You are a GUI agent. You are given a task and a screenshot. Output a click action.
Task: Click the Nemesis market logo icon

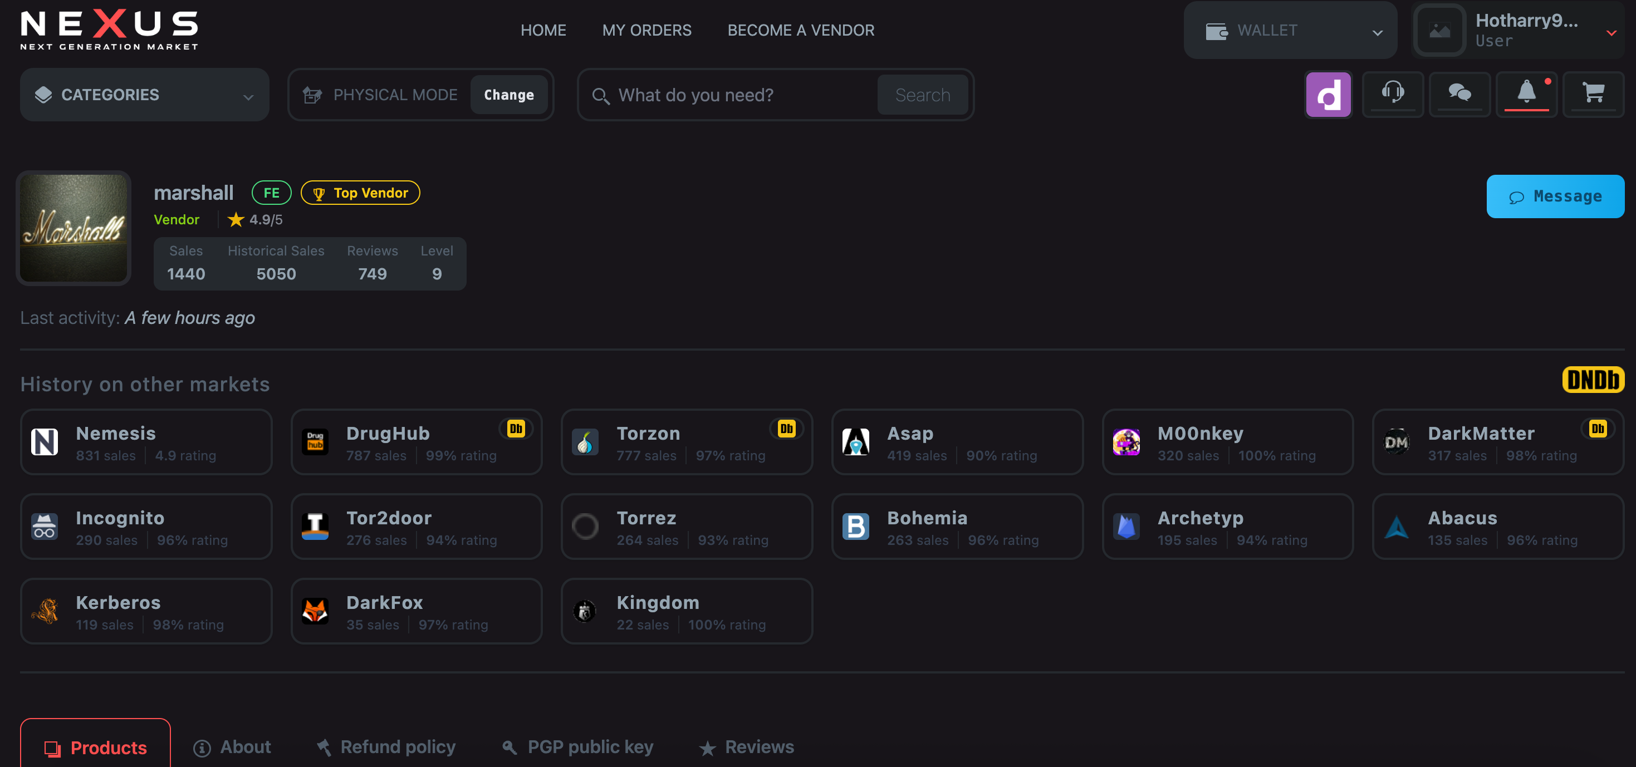[x=45, y=442]
